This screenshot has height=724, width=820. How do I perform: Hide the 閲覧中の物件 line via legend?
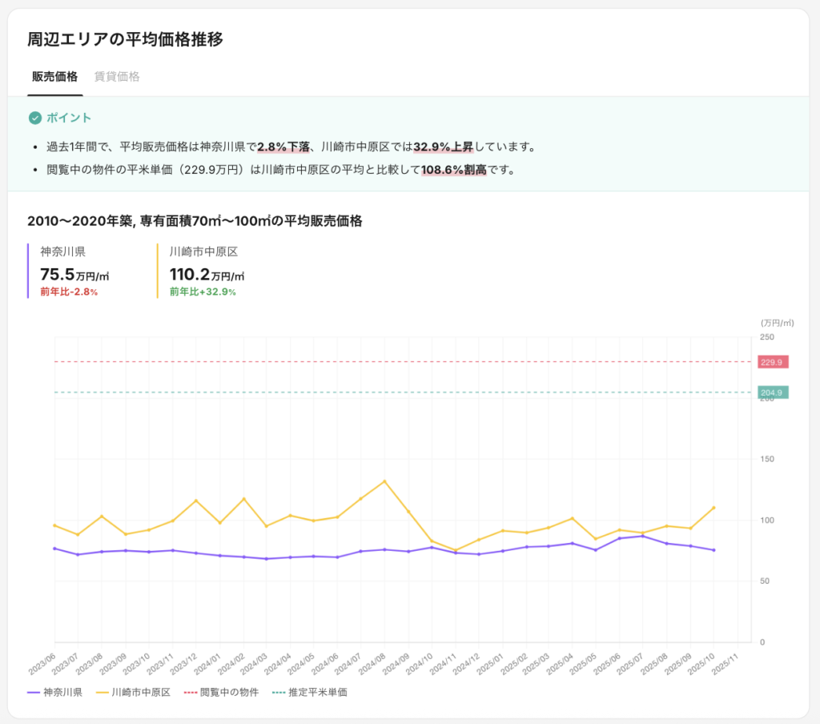222,692
